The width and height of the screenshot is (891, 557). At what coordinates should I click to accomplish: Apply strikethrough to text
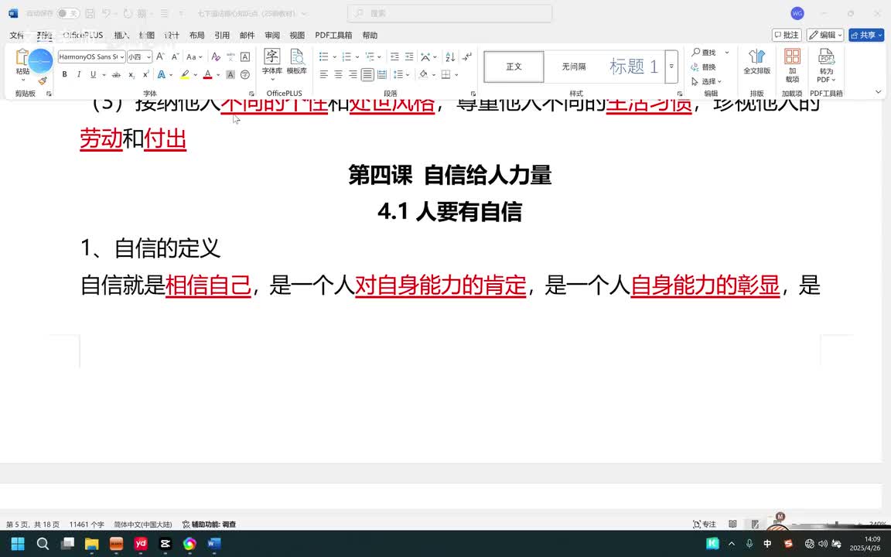[x=116, y=74]
